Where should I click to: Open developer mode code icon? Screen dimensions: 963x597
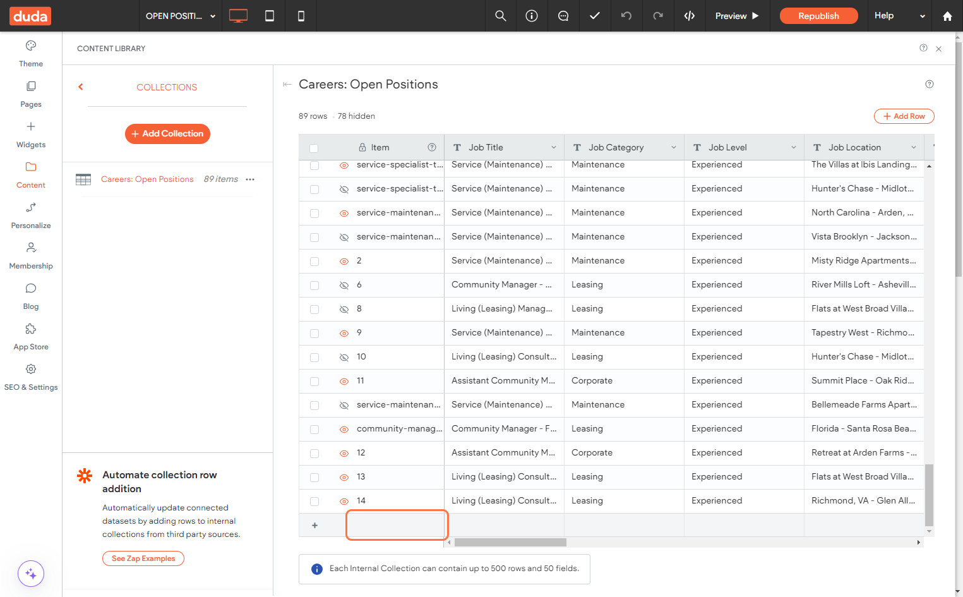point(690,16)
